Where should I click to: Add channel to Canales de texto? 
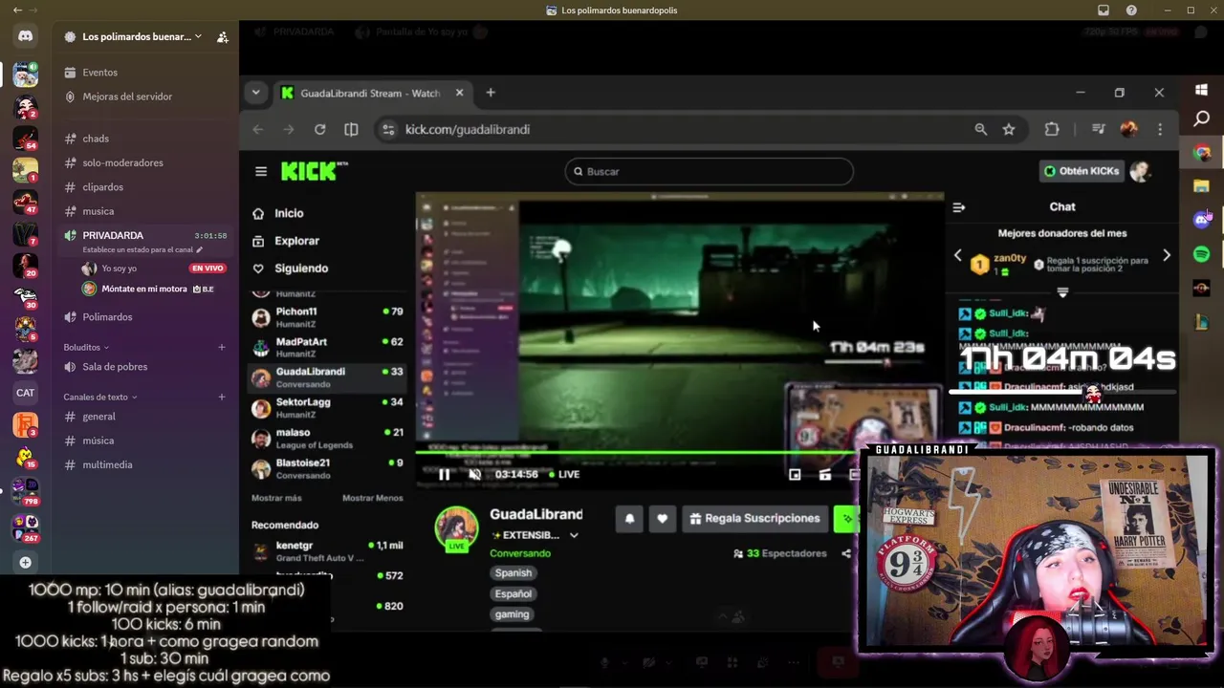pos(222,397)
